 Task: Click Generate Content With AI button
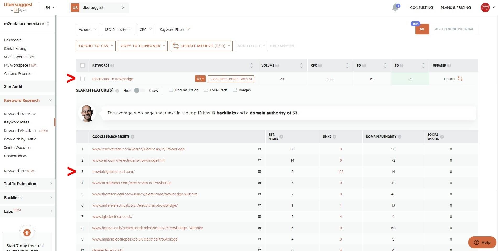[231, 79]
